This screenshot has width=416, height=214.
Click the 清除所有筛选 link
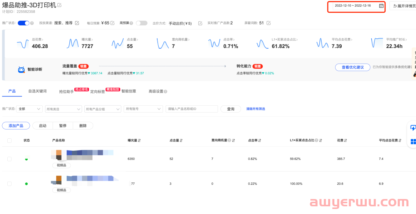[x=255, y=109]
